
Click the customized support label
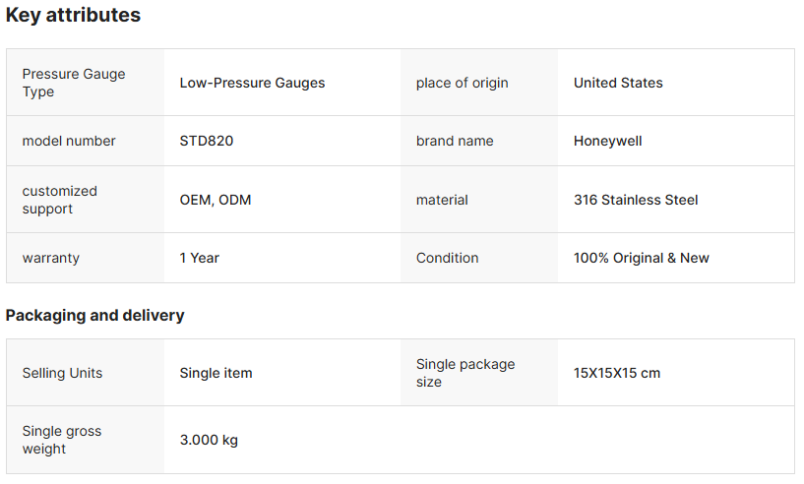pyautogui.click(x=60, y=200)
